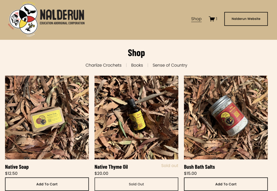Click the Native Thyme Oil product title

tap(111, 167)
